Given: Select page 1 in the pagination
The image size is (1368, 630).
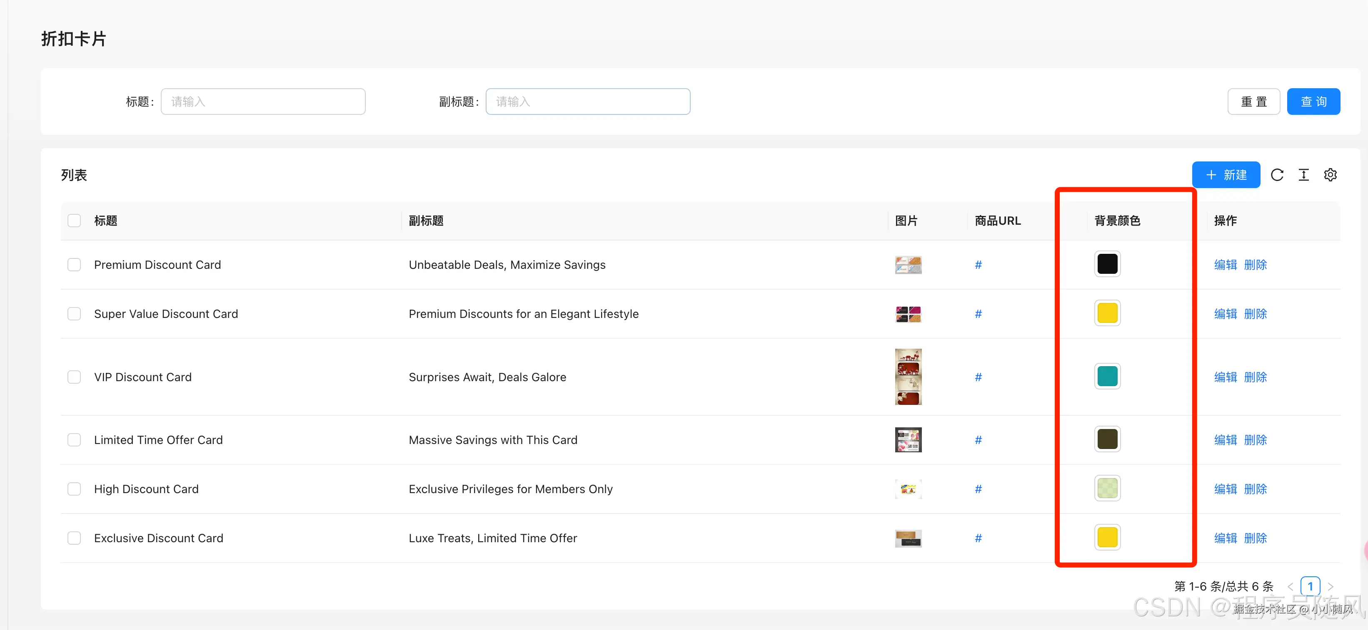Looking at the screenshot, I should coord(1310,586).
